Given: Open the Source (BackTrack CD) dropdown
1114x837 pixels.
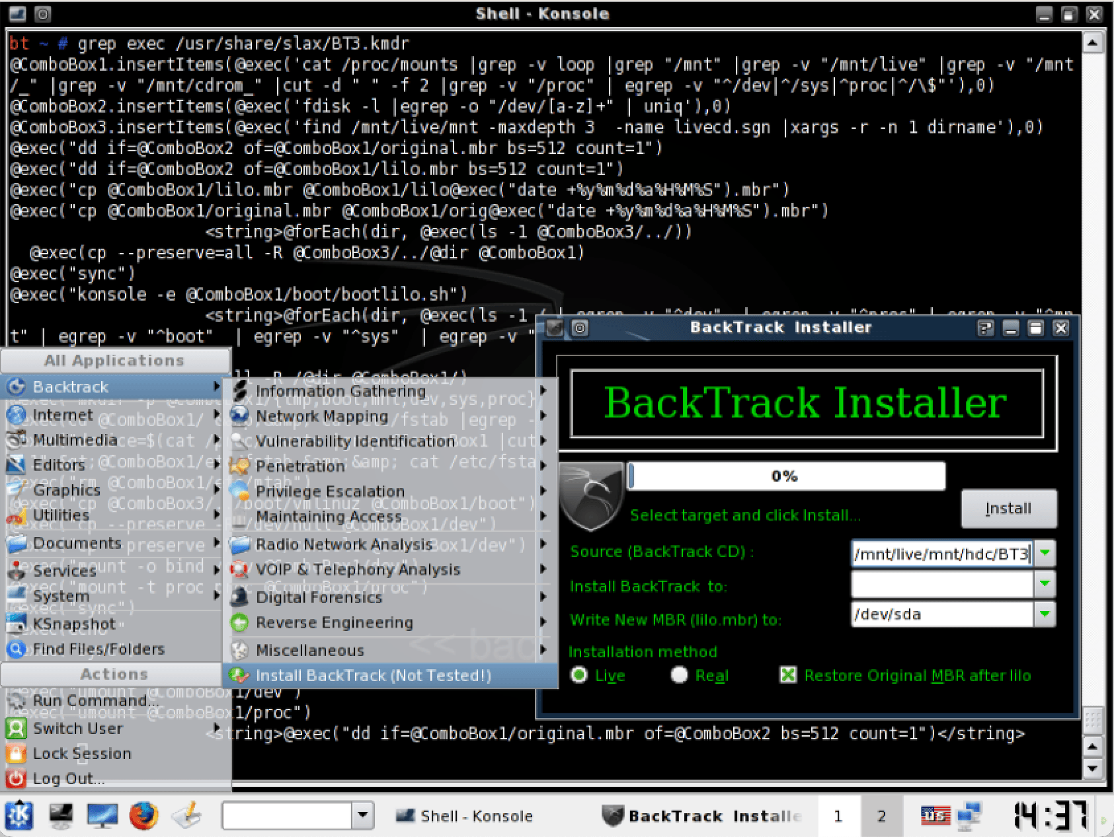Looking at the screenshot, I should 1044,553.
